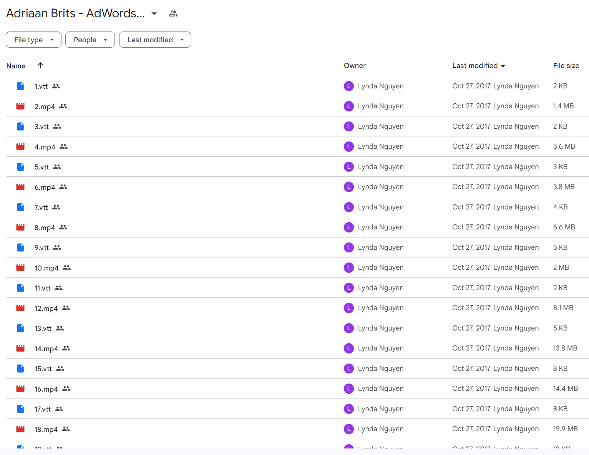The width and height of the screenshot is (589, 455).
Task: Click the 13.8 MB file size value
Action: [x=565, y=348]
